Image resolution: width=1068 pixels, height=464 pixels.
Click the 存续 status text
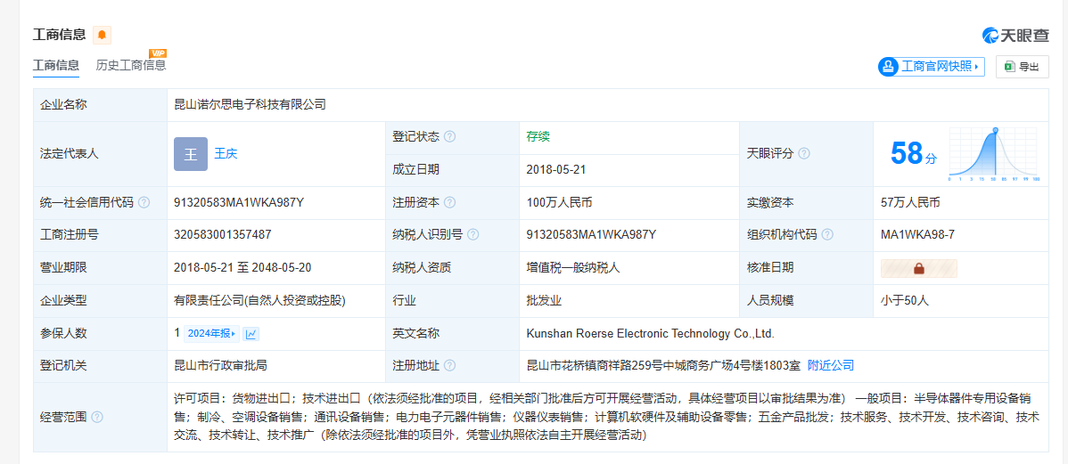538,137
